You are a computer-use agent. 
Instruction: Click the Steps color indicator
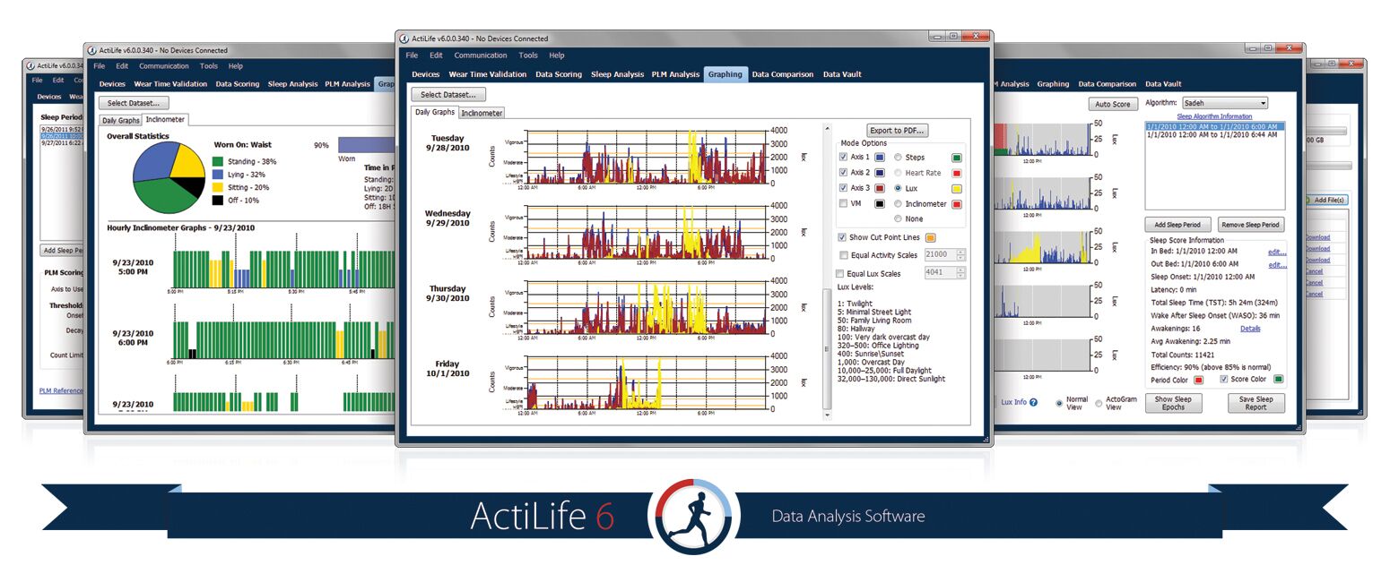coord(957,158)
